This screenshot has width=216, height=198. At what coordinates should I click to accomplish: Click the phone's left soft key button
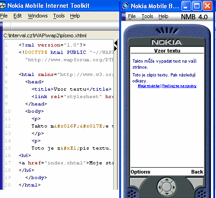[137, 183]
